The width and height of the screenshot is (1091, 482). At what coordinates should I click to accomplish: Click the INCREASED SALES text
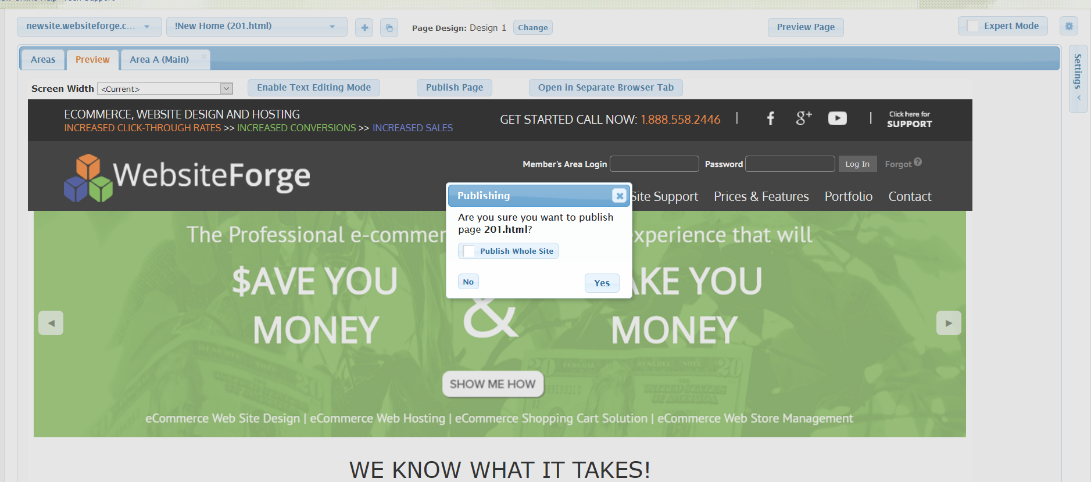[x=413, y=128]
